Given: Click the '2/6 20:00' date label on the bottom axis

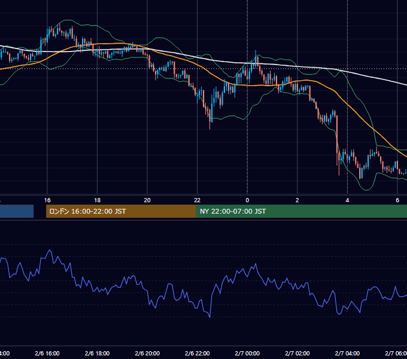Looking at the screenshot, I should click(x=147, y=353).
